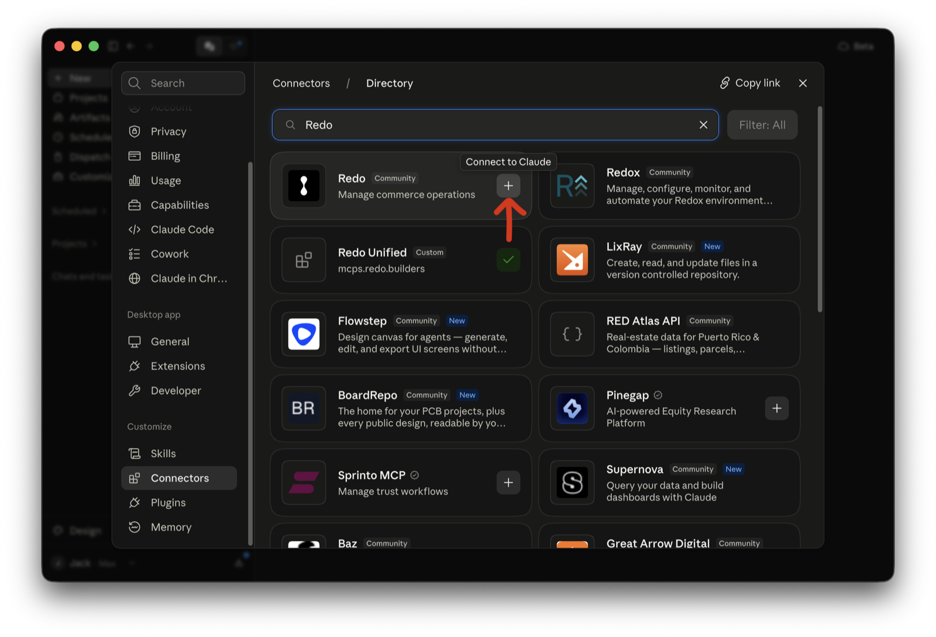This screenshot has width=936, height=637.
Task: Click the Directory breadcrumb
Action: click(x=390, y=84)
